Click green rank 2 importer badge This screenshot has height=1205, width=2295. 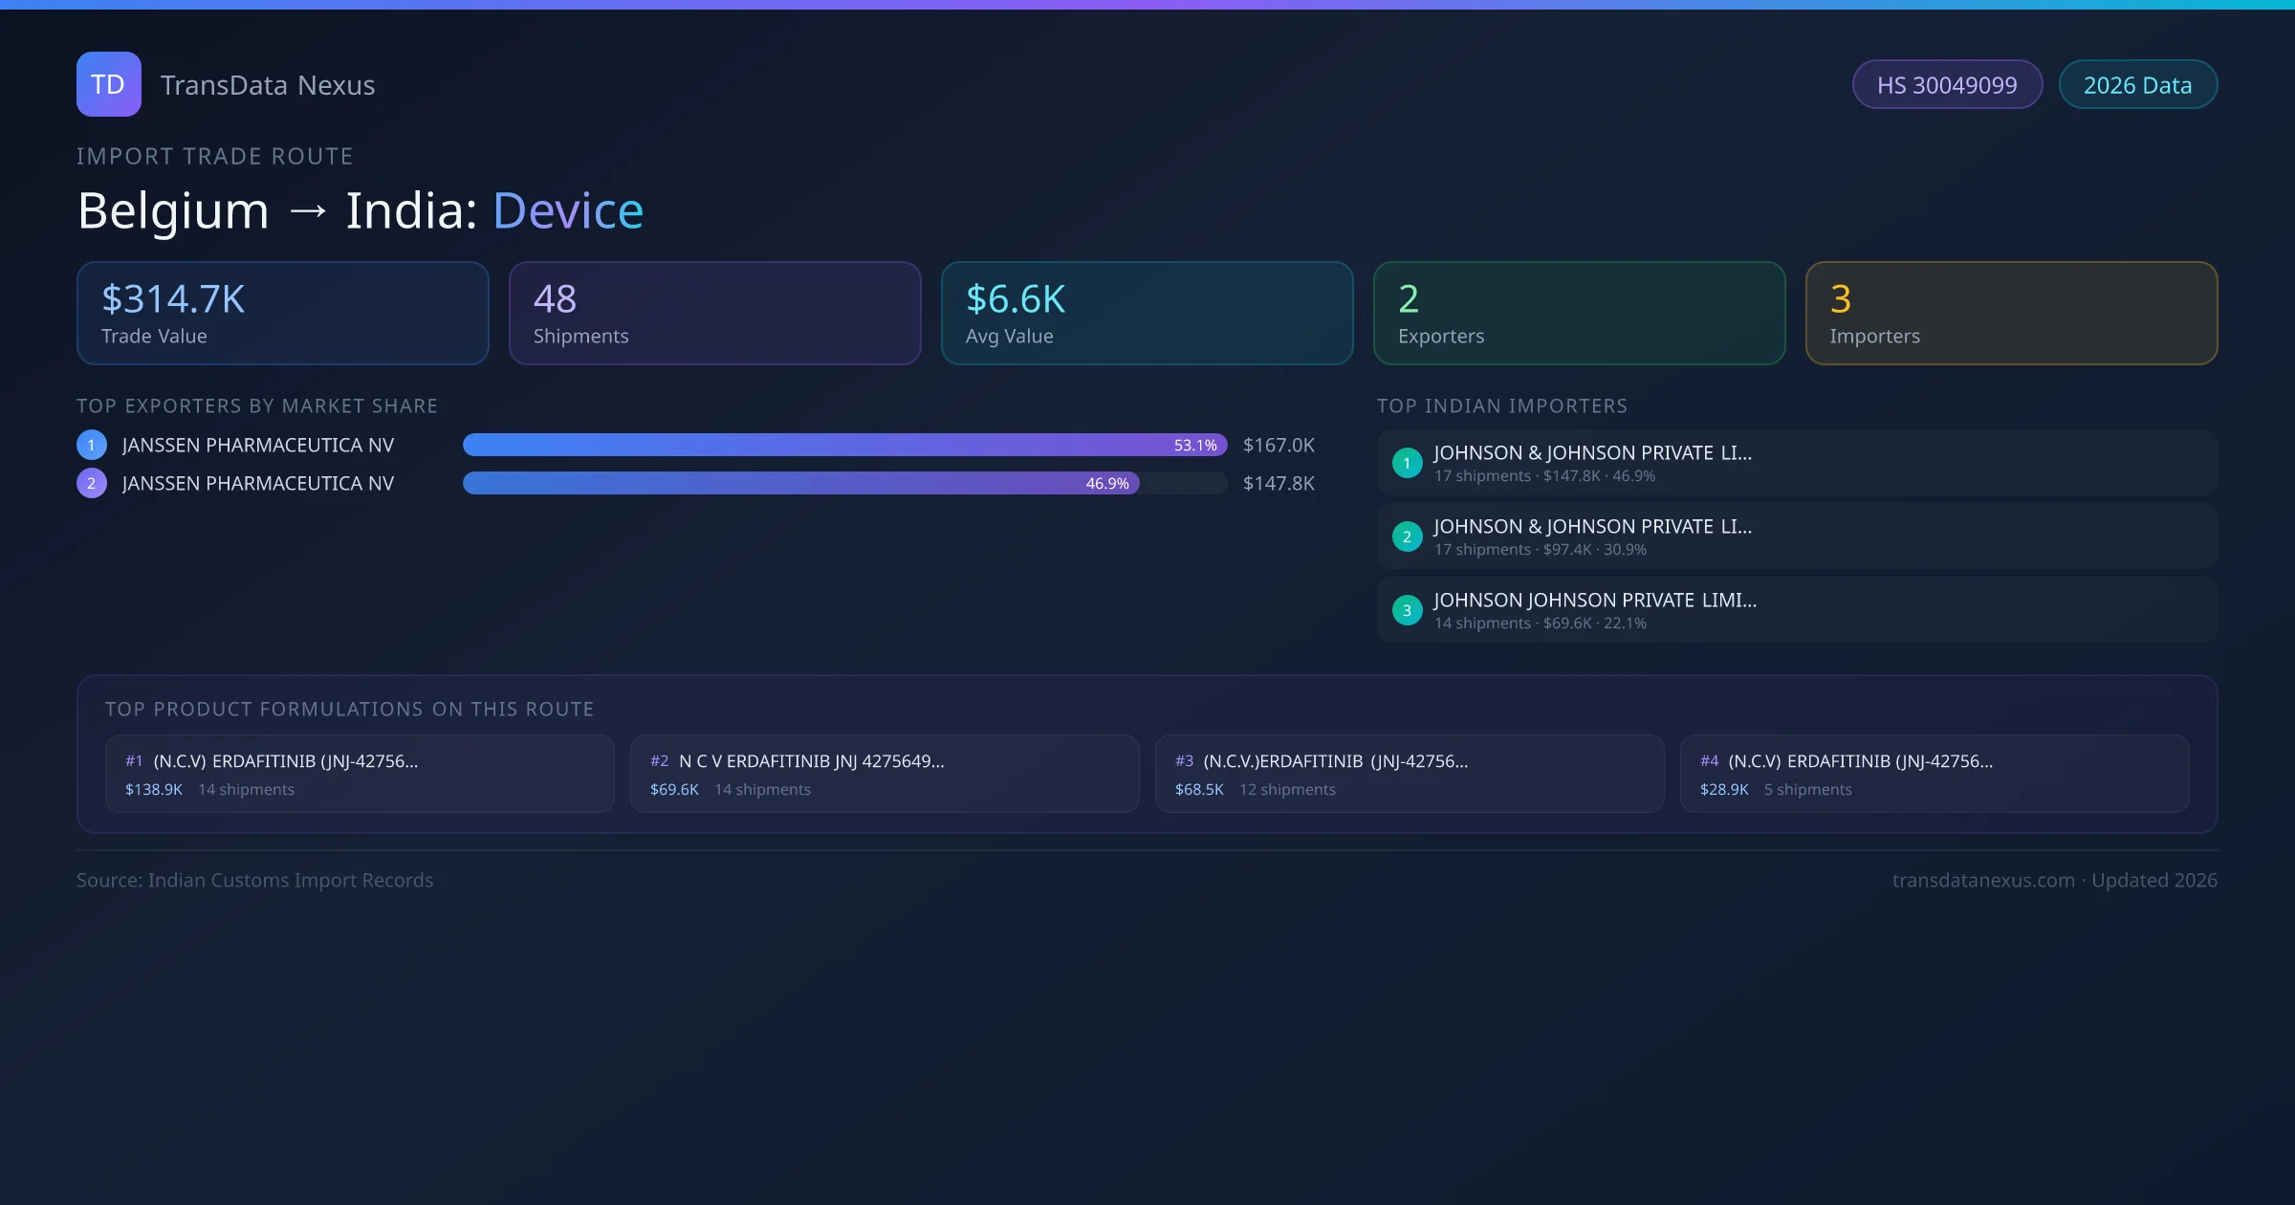1407,537
